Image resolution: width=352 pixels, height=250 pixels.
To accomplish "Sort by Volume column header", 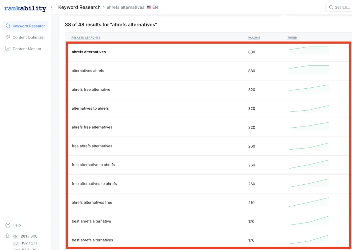I will (254, 38).
